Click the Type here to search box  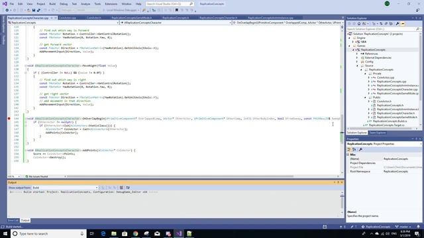(48, 233)
